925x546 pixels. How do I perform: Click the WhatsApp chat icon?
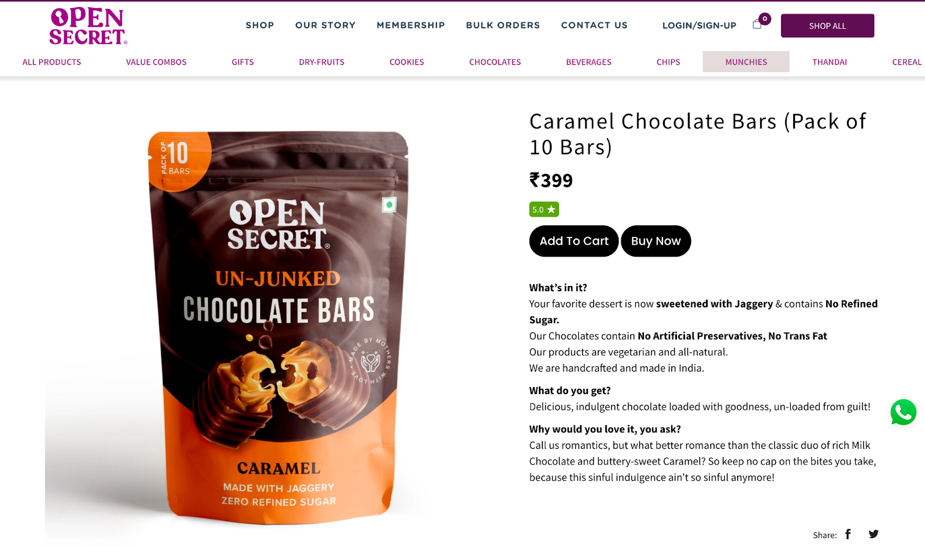coord(903,413)
